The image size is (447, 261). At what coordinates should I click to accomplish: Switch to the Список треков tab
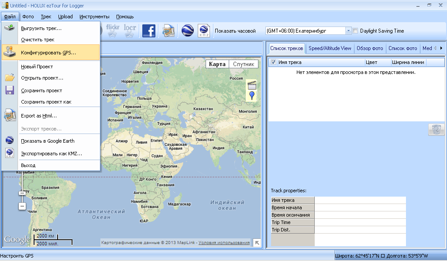(286, 48)
